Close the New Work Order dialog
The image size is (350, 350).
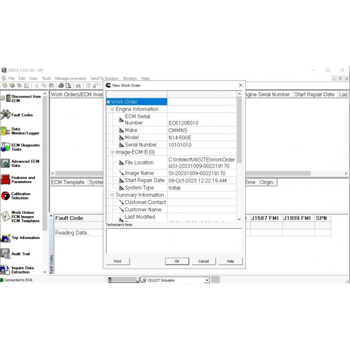[x=241, y=85]
